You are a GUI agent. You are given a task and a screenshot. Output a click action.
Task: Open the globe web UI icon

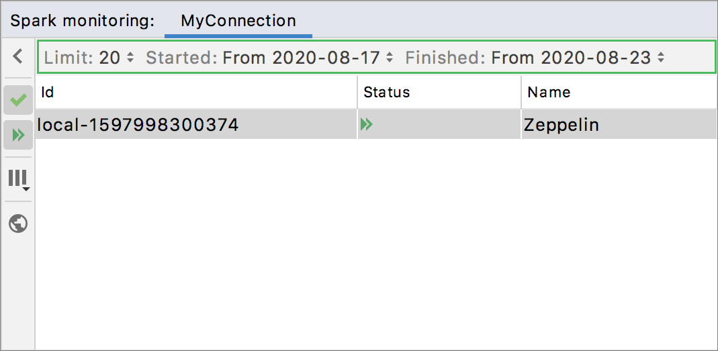click(x=18, y=223)
